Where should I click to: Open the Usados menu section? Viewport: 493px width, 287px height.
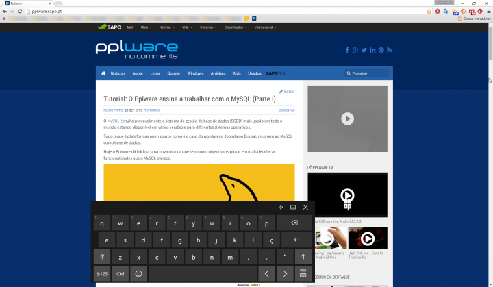pyautogui.click(x=254, y=73)
